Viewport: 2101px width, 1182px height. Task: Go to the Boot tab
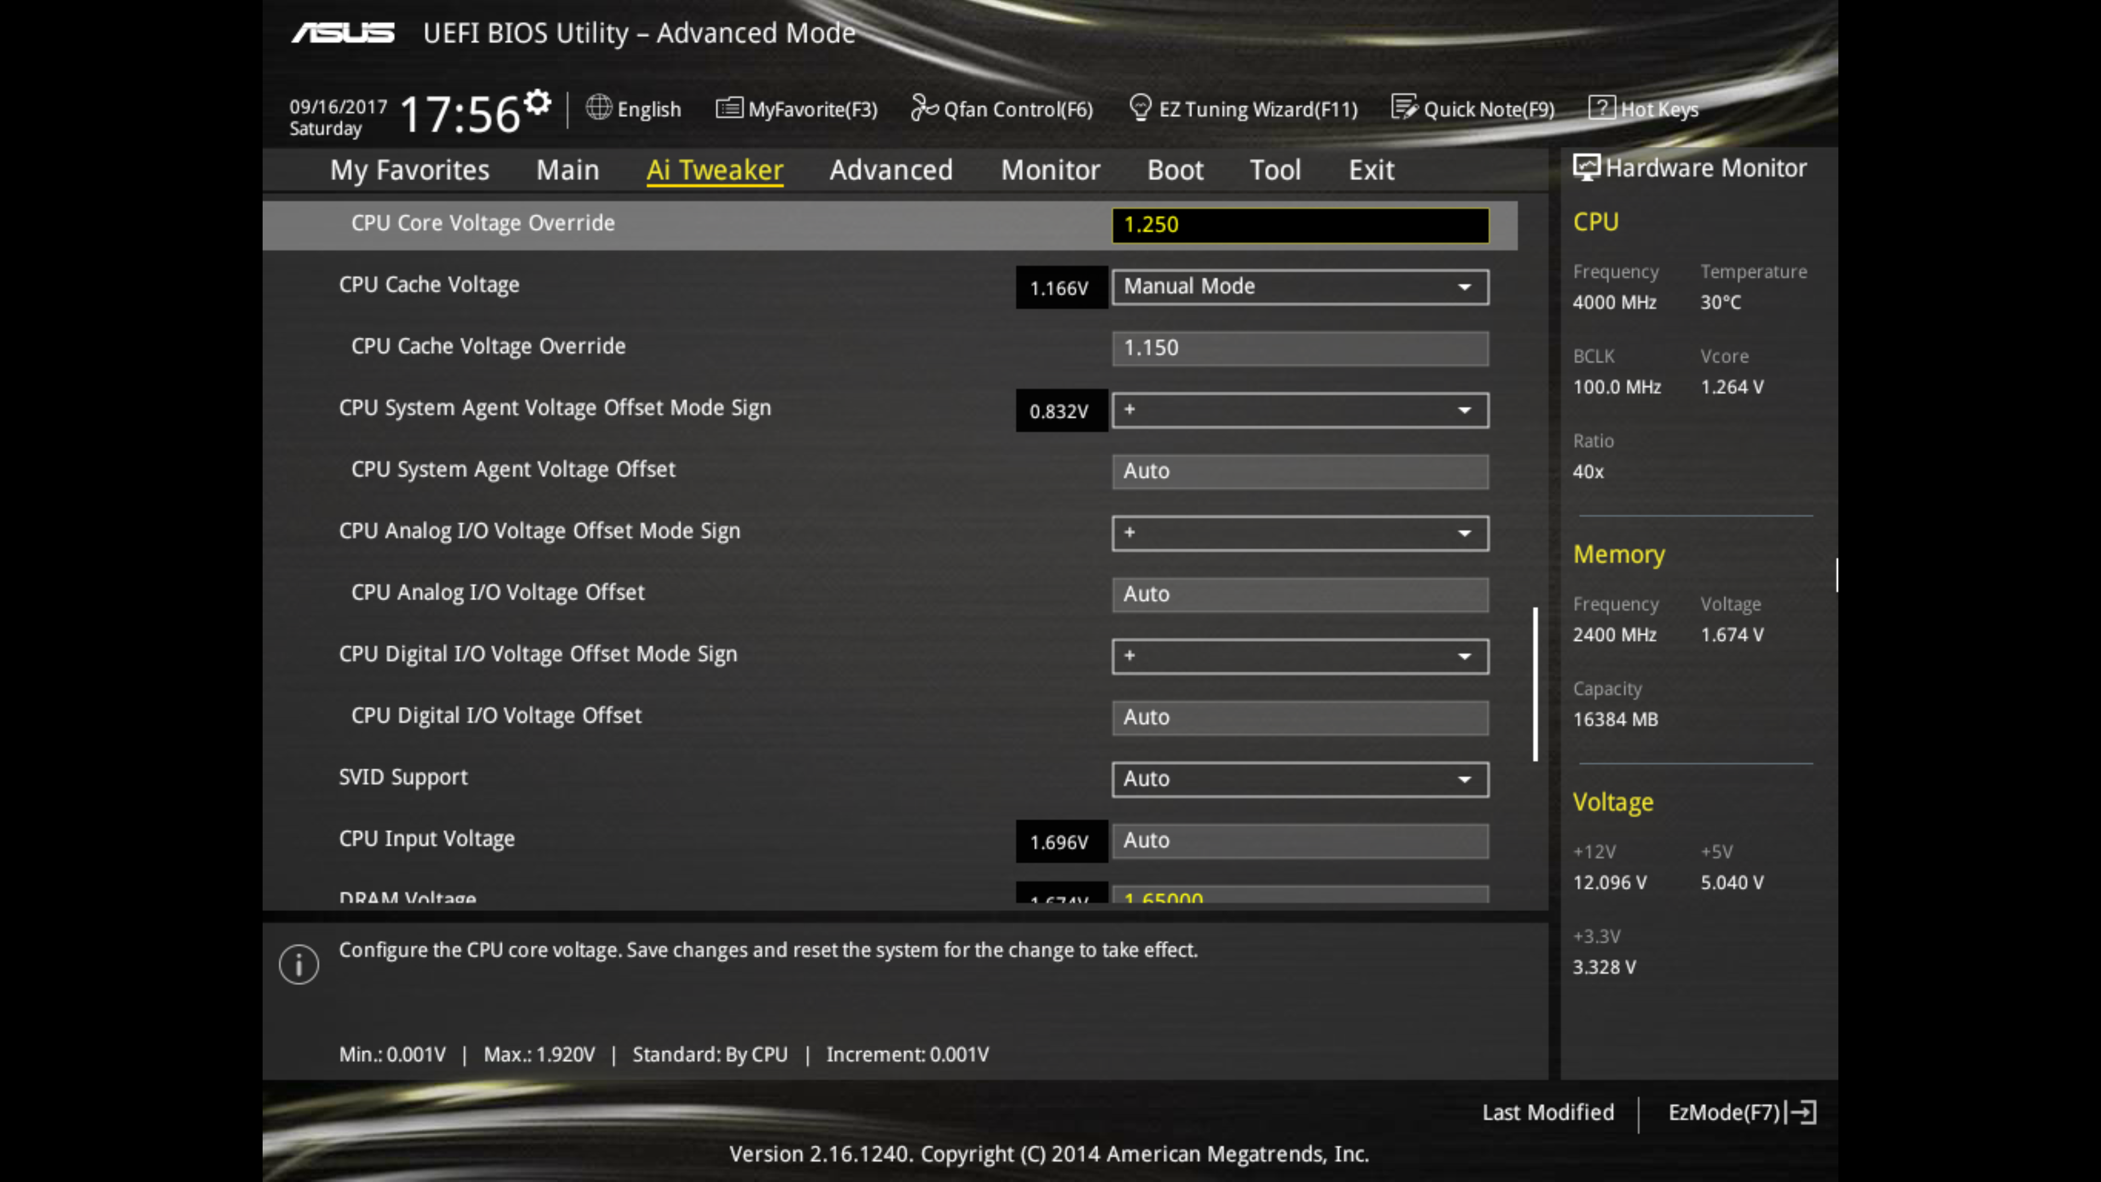coord(1175,170)
